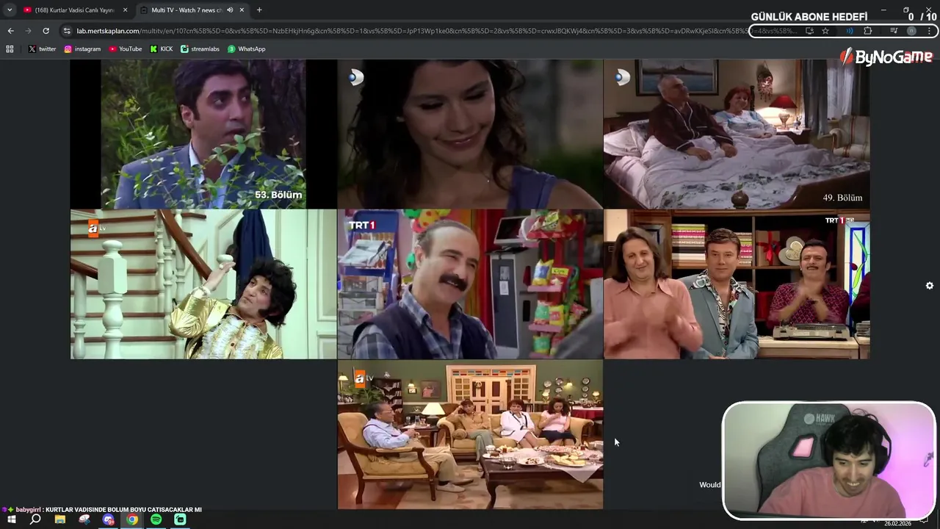
Task: Click the 53. Bölüm episode label
Action: pos(278,195)
